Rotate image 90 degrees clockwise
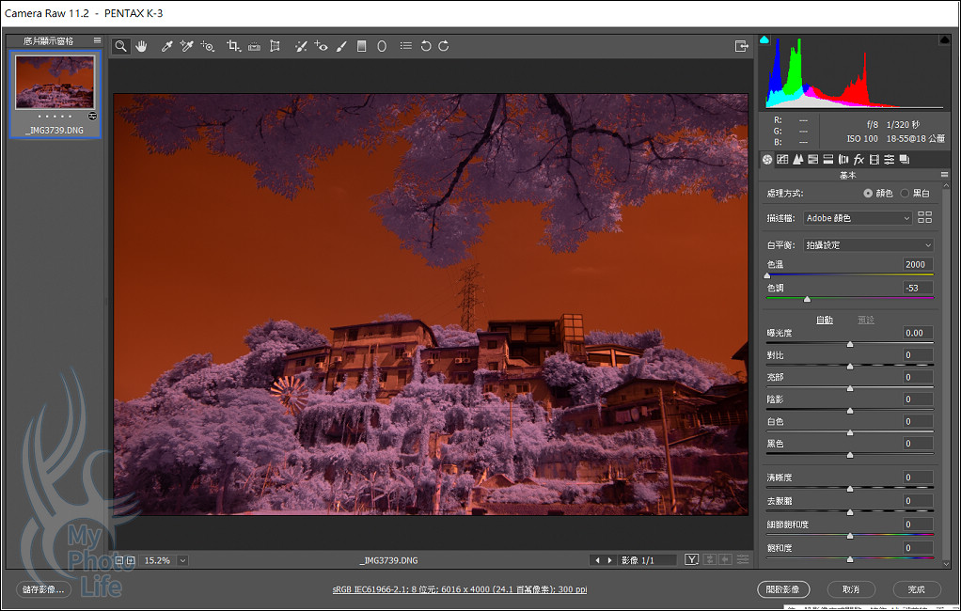 [444, 46]
